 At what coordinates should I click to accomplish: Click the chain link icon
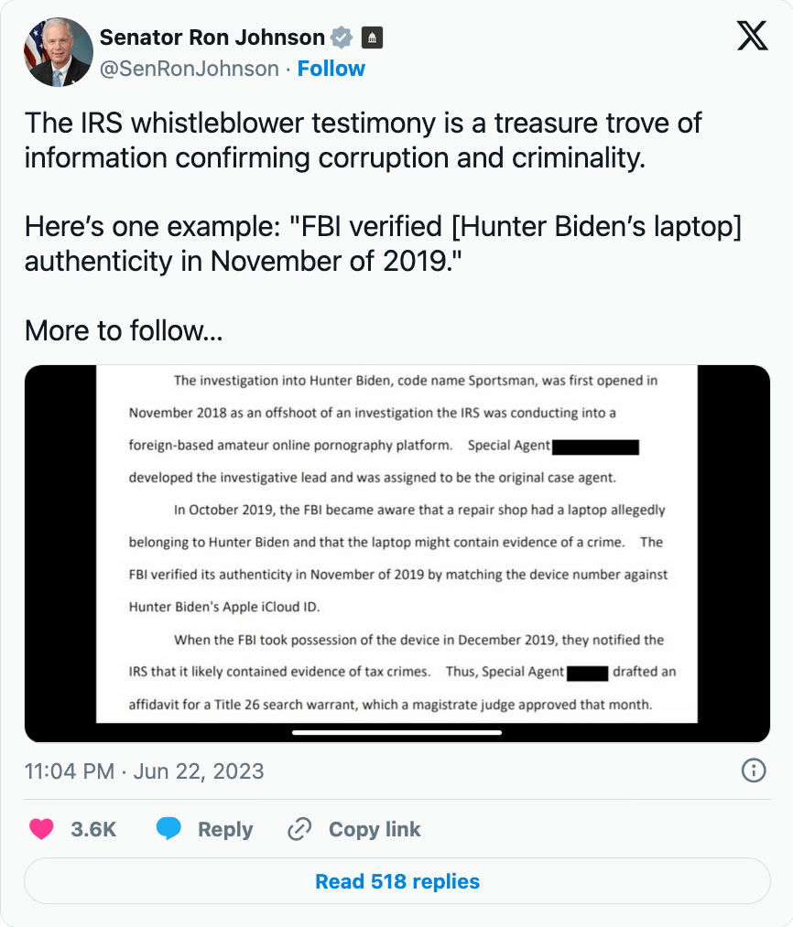pos(299,829)
